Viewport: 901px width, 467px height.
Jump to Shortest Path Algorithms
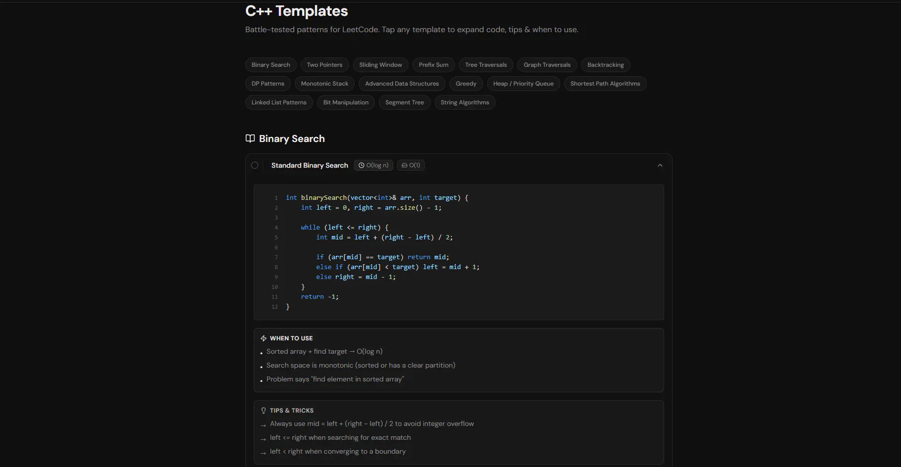pyautogui.click(x=605, y=84)
